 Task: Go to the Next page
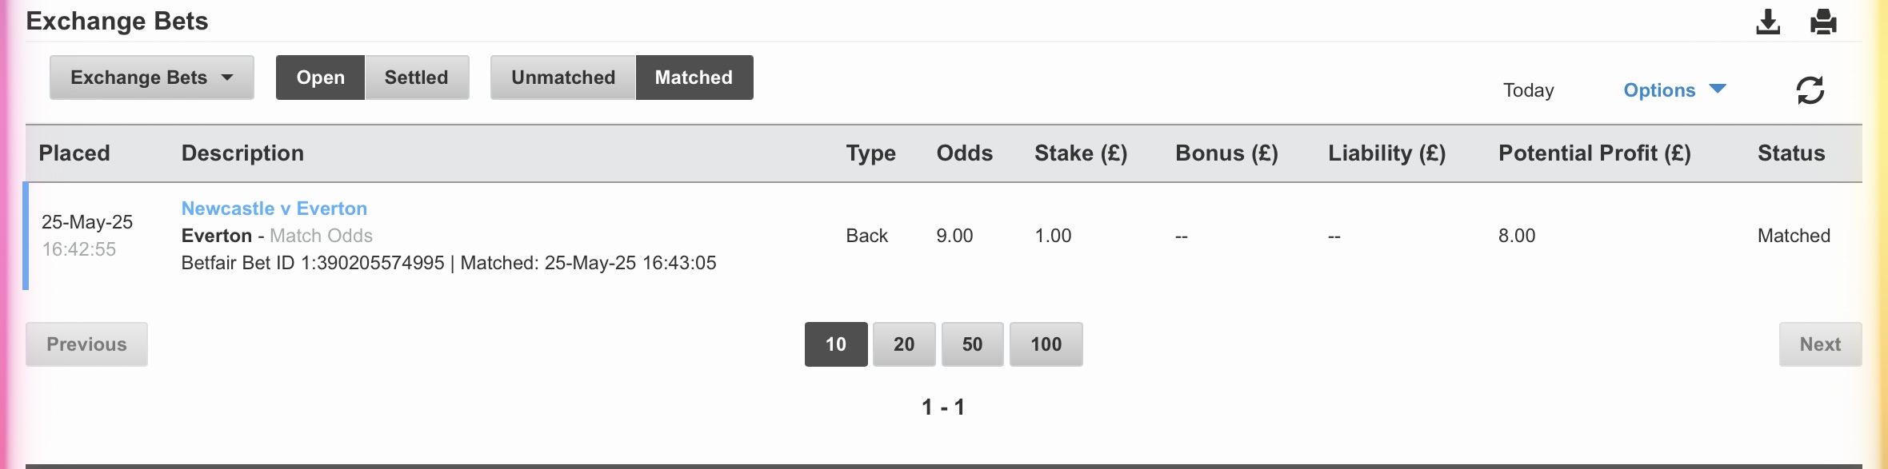click(1820, 344)
